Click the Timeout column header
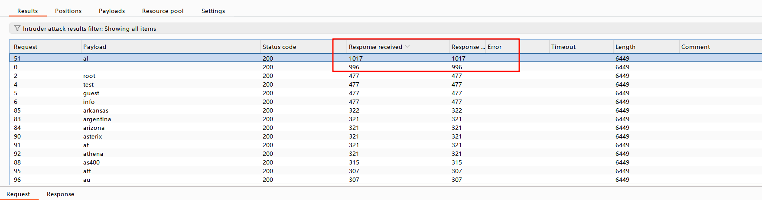Image resolution: width=762 pixels, height=200 pixels. [x=563, y=47]
